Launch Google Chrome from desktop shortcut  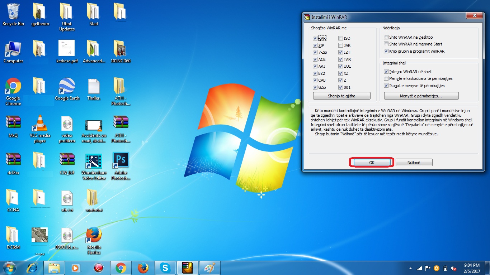click(x=13, y=92)
